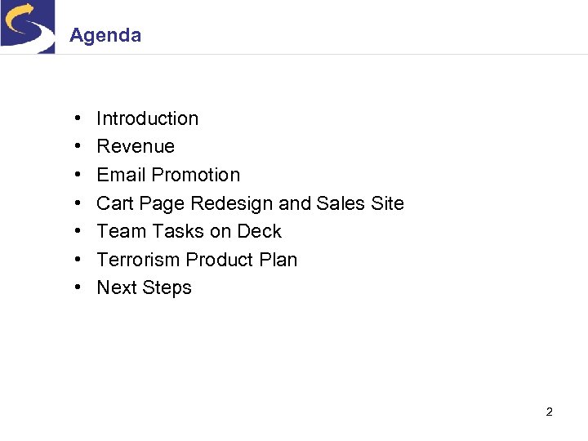Click the bullet point beside Introduction
Screen dimensions: 588x441
[76, 119]
